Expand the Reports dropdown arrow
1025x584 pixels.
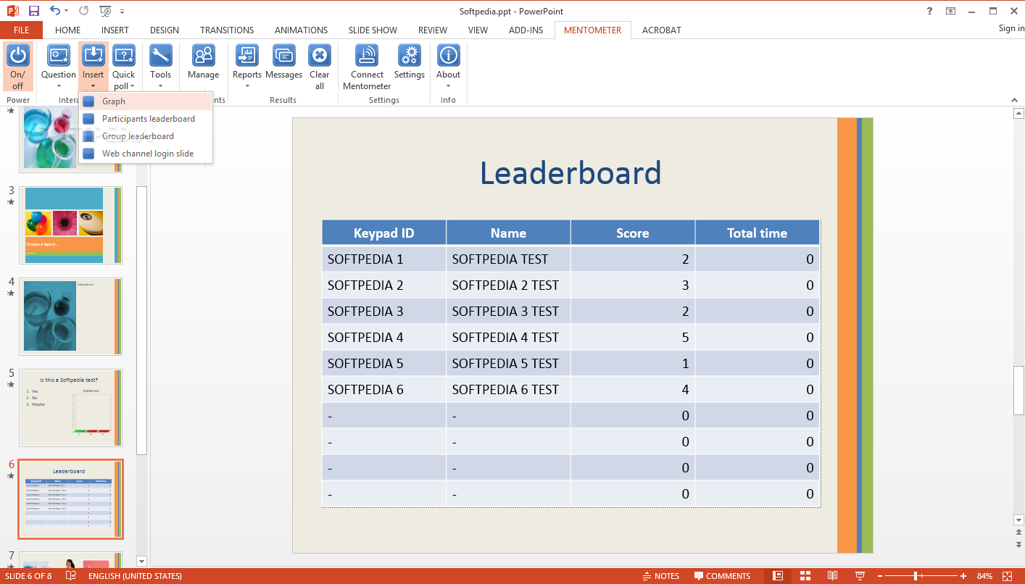click(x=247, y=86)
